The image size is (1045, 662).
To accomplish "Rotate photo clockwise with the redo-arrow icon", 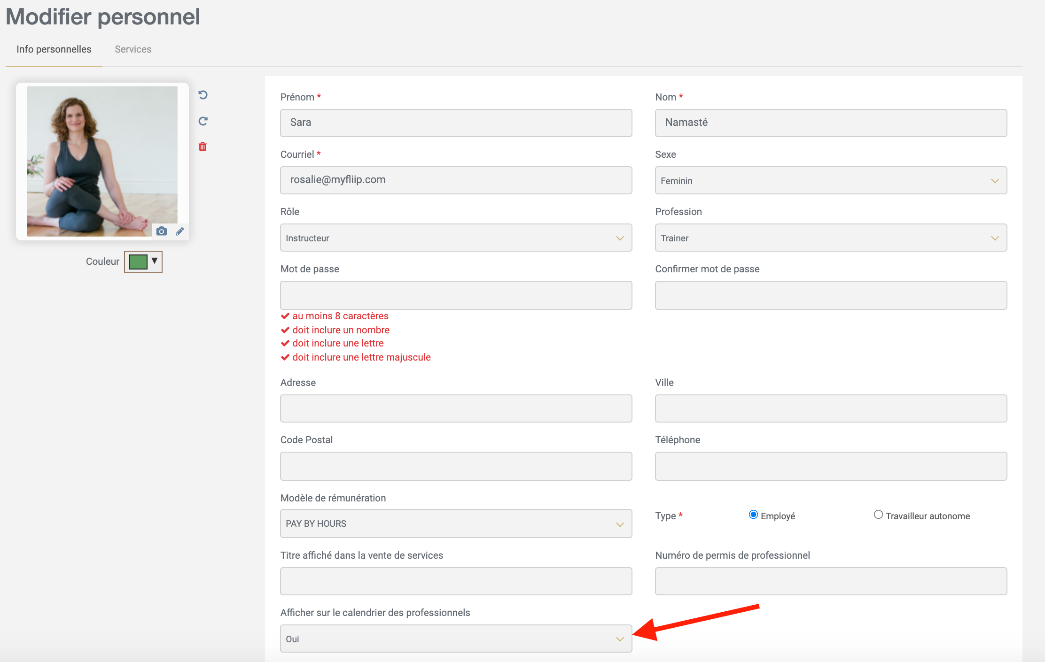I will pos(203,121).
